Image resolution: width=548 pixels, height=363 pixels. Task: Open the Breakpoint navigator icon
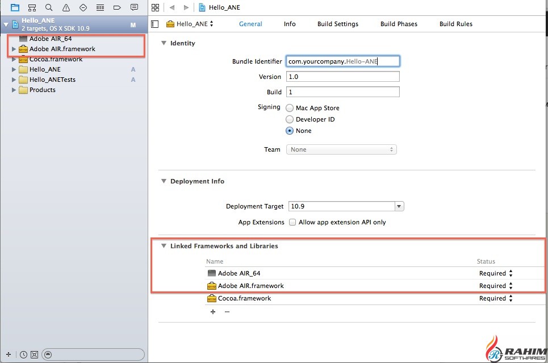click(117, 7)
